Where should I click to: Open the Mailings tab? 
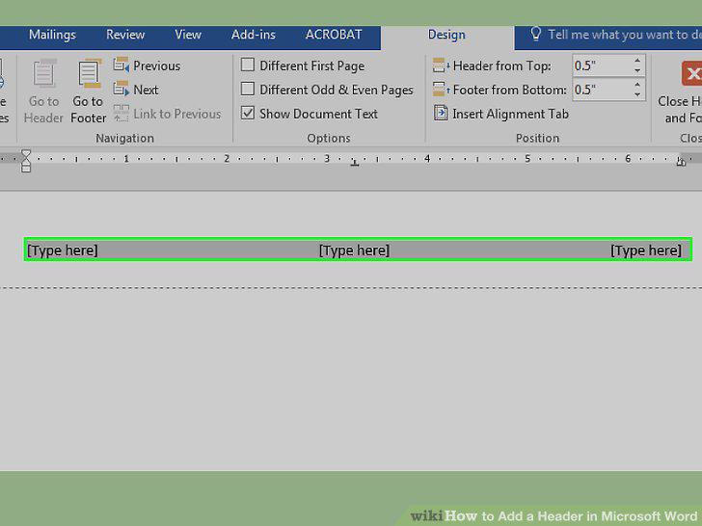coord(52,35)
